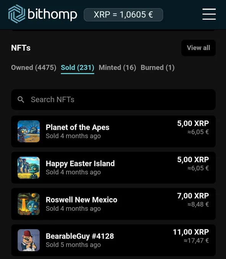Click the magnifier search icon
Screen dimensions: 226x259
coord(21,100)
